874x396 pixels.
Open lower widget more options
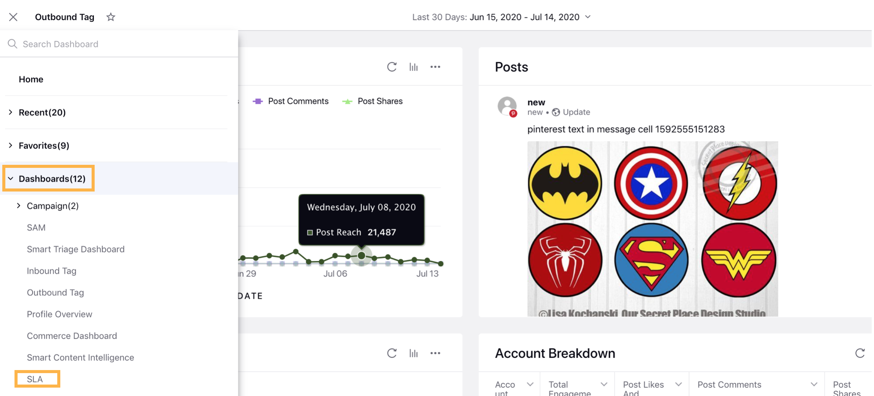(435, 353)
